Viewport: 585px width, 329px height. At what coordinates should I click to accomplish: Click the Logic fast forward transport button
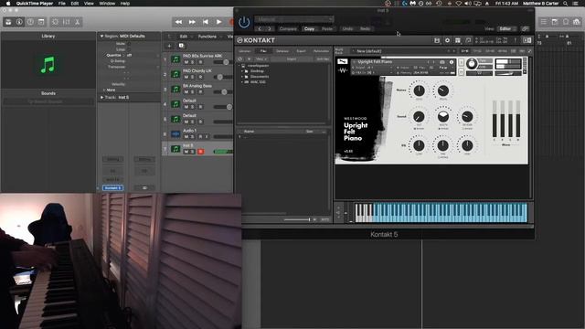[x=192, y=22]
